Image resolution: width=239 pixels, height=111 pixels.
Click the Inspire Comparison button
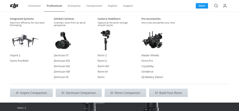point(31,93)
